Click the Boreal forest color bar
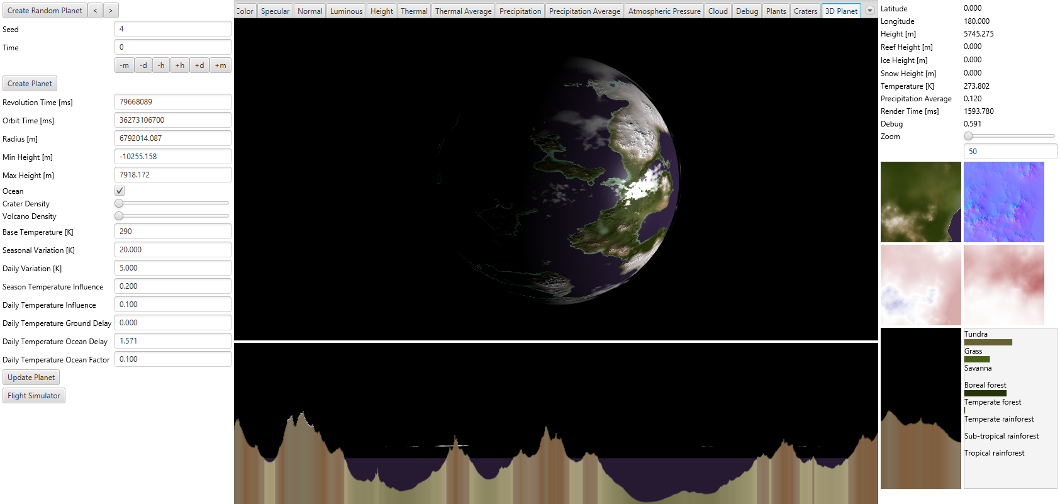Viewport: 1060px width, 504px height. [x=985, y=393]
